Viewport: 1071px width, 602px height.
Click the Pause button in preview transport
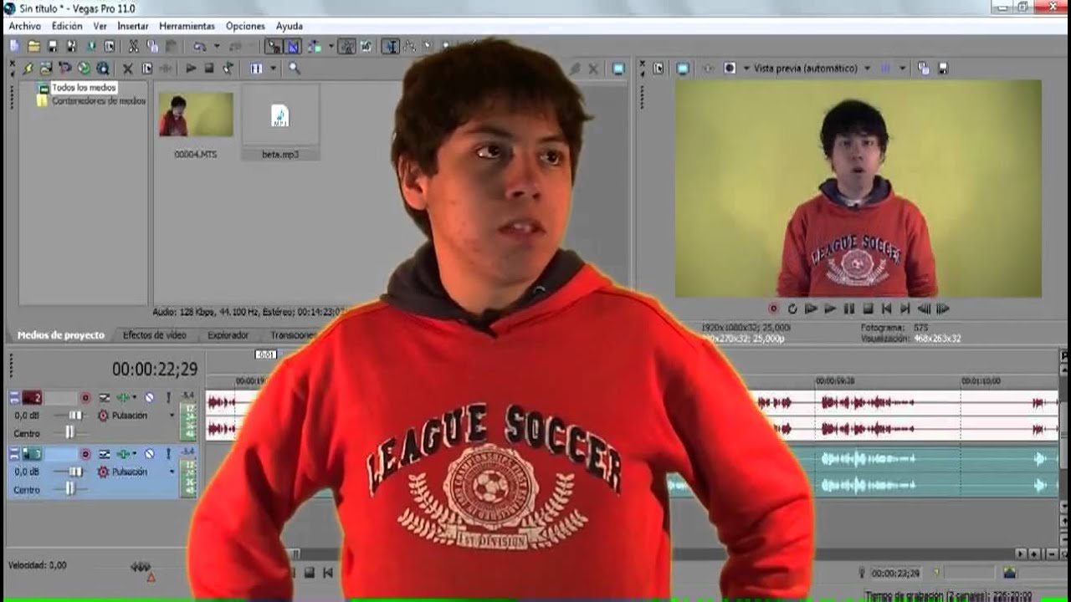click(x=849, y=309)
